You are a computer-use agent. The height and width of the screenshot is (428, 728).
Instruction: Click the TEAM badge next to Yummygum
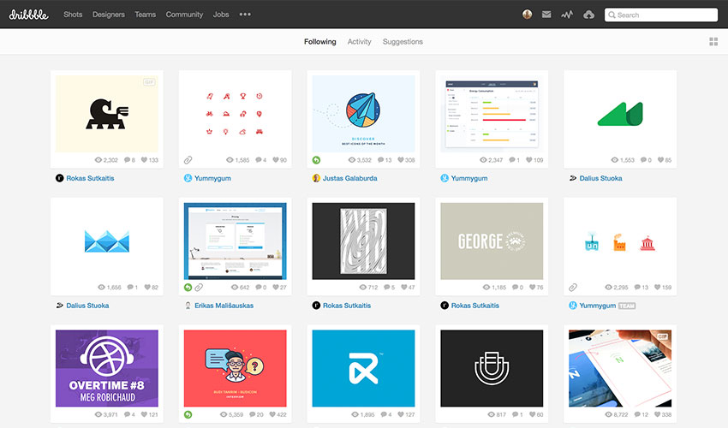tap(627, 306)
